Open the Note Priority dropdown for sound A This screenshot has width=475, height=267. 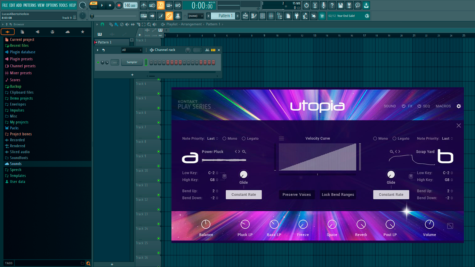click(x=212, y=138)
